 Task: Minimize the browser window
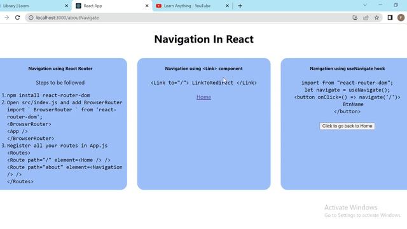click(380, 5)
